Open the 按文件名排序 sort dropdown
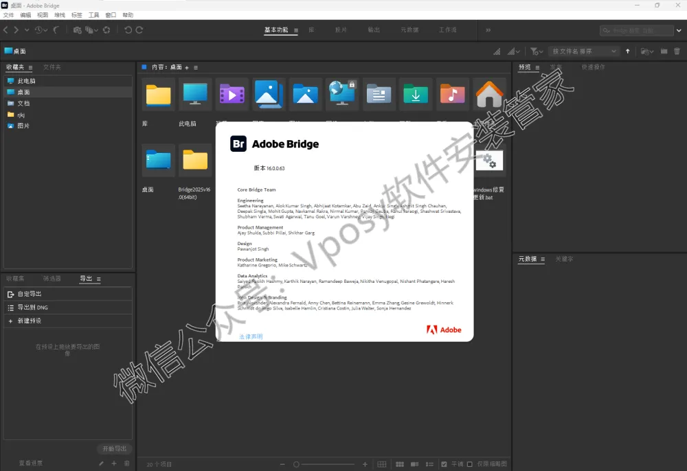The height and width of the screenshot is (471, 687). pos(585,51)
